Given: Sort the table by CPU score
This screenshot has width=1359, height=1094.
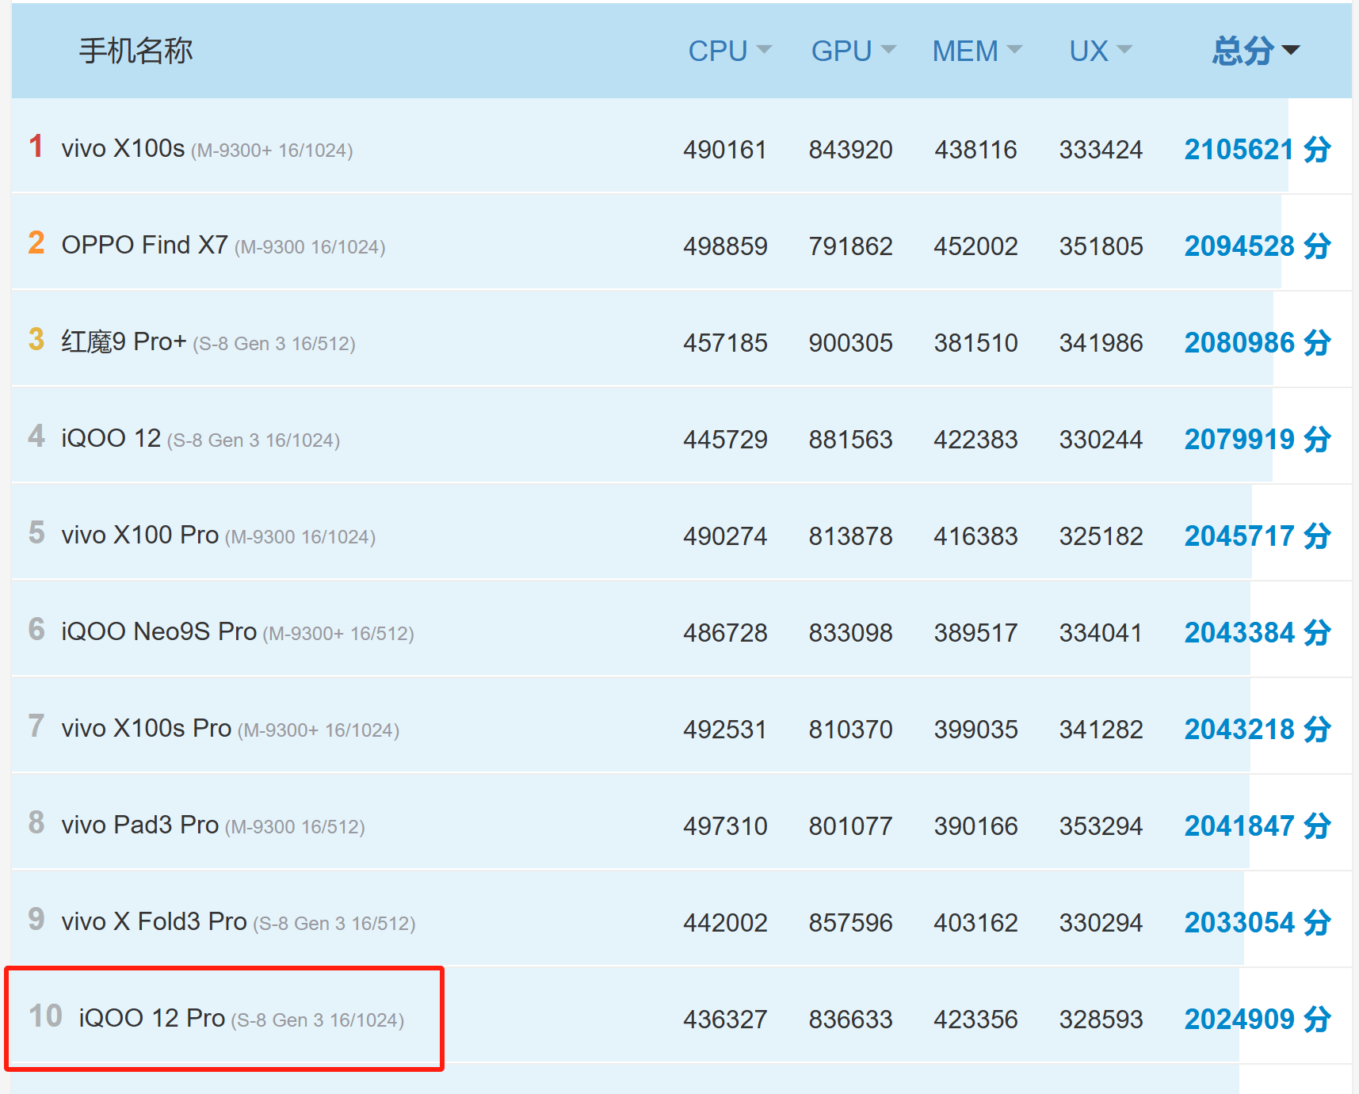Looking at the screenshot, I should [729, 51].
